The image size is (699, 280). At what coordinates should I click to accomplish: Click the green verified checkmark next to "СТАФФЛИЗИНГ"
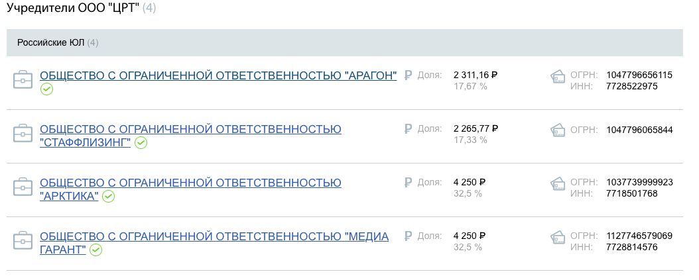coord(141,143)
